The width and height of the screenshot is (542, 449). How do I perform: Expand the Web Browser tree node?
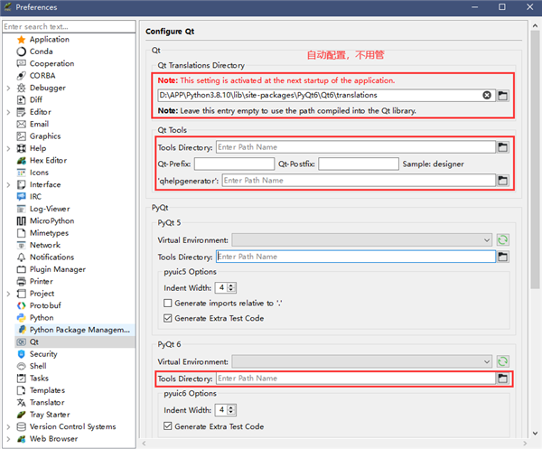[8, 439]
